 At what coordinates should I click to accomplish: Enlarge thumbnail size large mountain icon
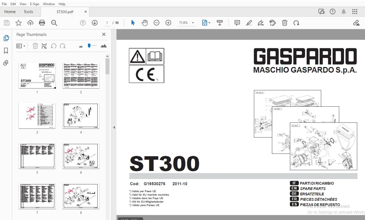[x=104, y=46]
